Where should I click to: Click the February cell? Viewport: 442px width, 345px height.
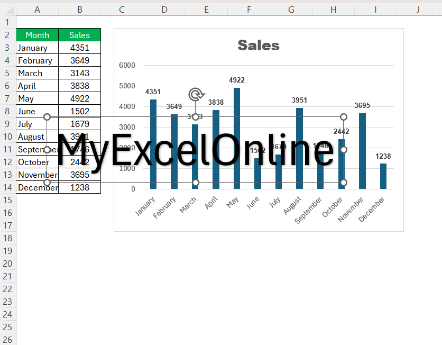click(x=37, y=60)
